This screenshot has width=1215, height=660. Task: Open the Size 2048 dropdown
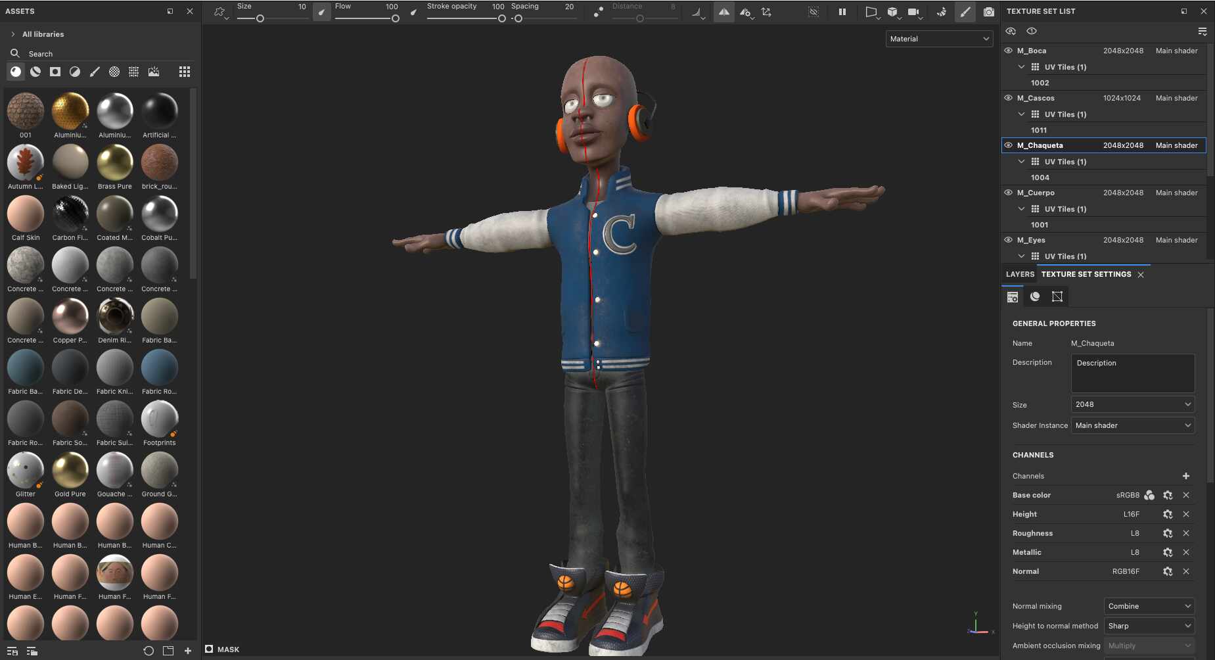(x=1132, y=404)
